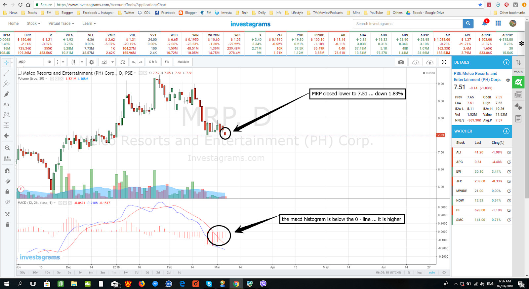Click the Multiple button
This screenshot has height=289, width=529.
click(183, 62)
